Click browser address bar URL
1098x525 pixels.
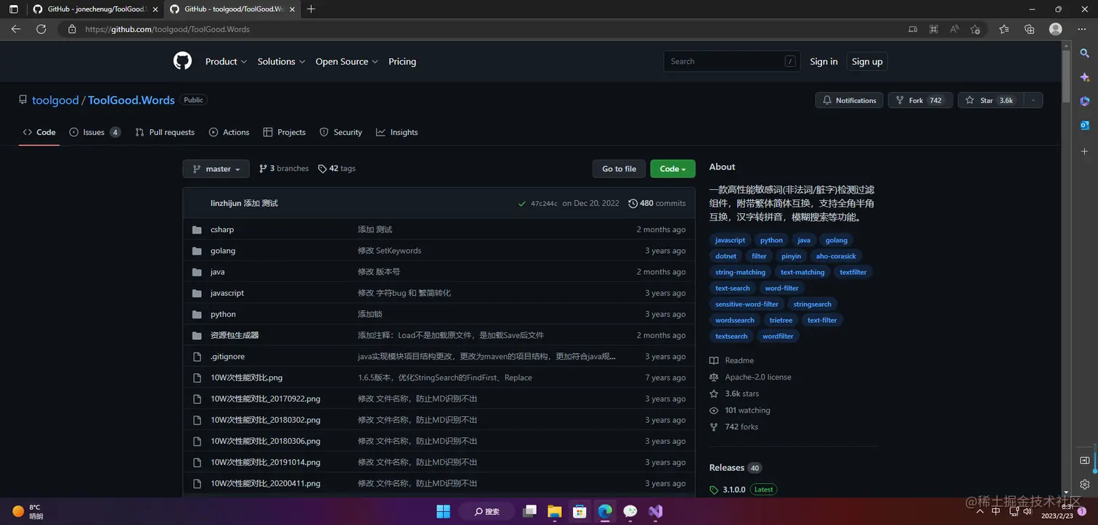167,29
